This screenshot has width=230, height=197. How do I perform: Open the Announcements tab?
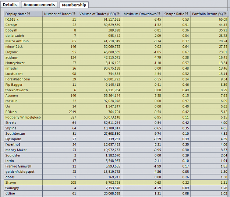pyautogui.click(x=39, y=5)
